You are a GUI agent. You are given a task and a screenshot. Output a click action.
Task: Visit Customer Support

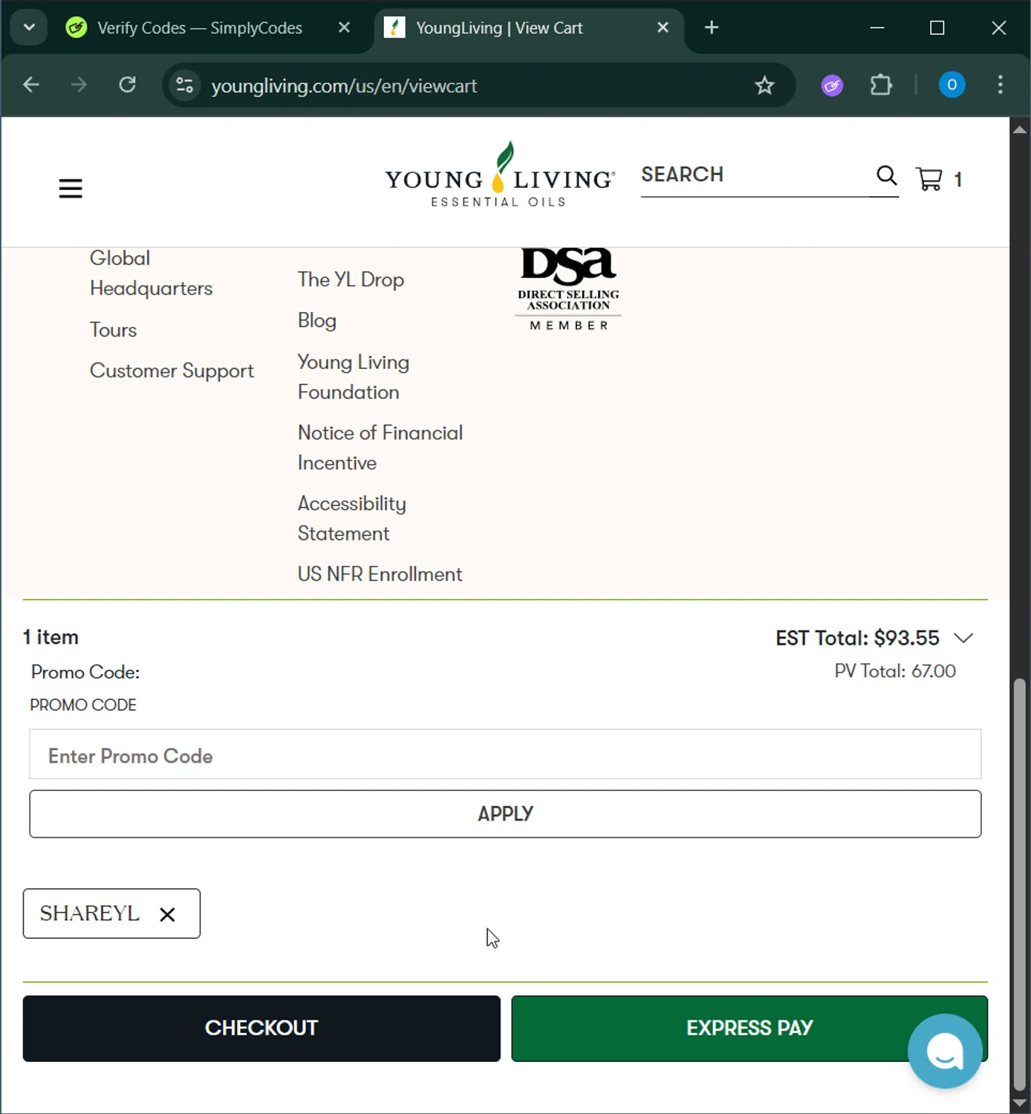[x=172, y=371]
